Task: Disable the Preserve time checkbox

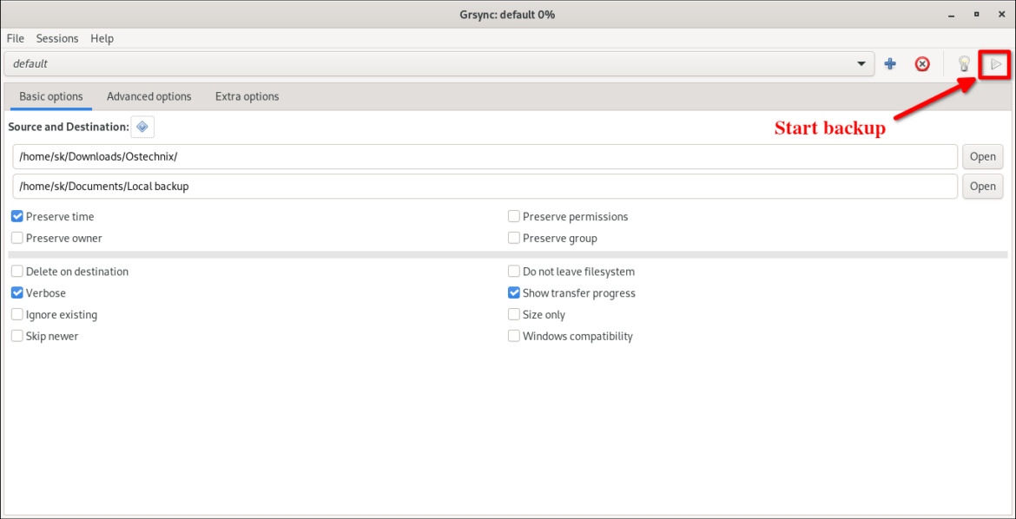Action: (16, 216)
